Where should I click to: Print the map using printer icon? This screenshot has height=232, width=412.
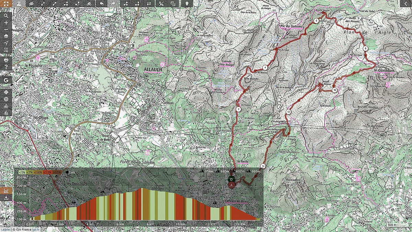pos(6,60)
